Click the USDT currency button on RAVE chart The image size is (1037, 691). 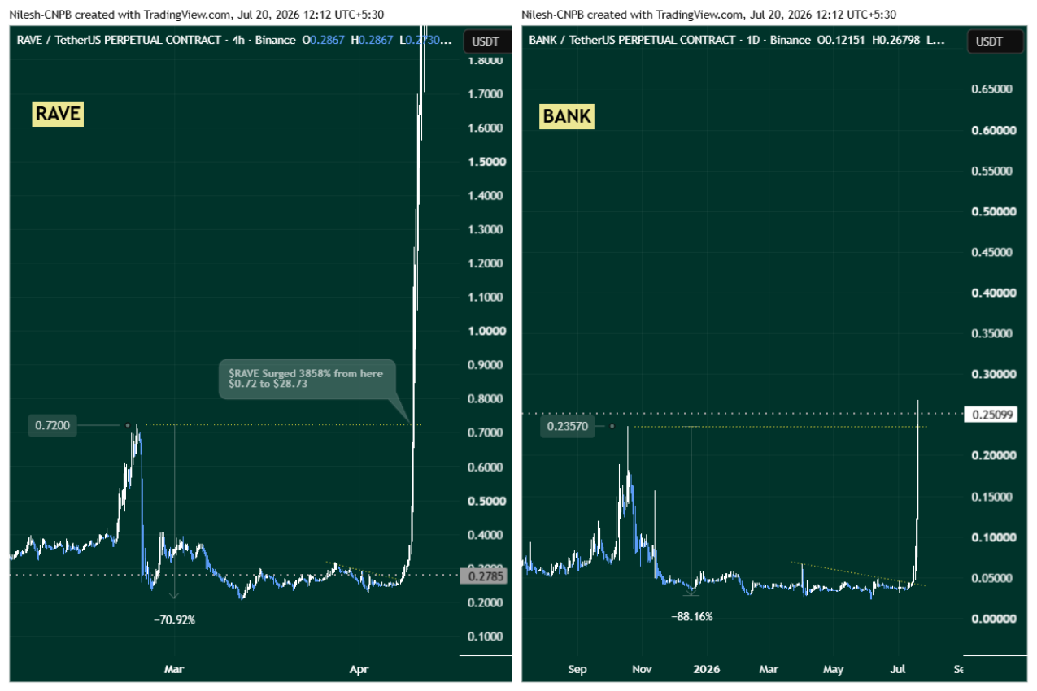point(487,41)
